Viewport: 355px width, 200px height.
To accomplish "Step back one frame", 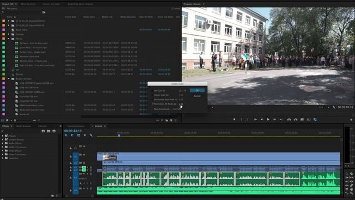I will (x=262, y=119).
